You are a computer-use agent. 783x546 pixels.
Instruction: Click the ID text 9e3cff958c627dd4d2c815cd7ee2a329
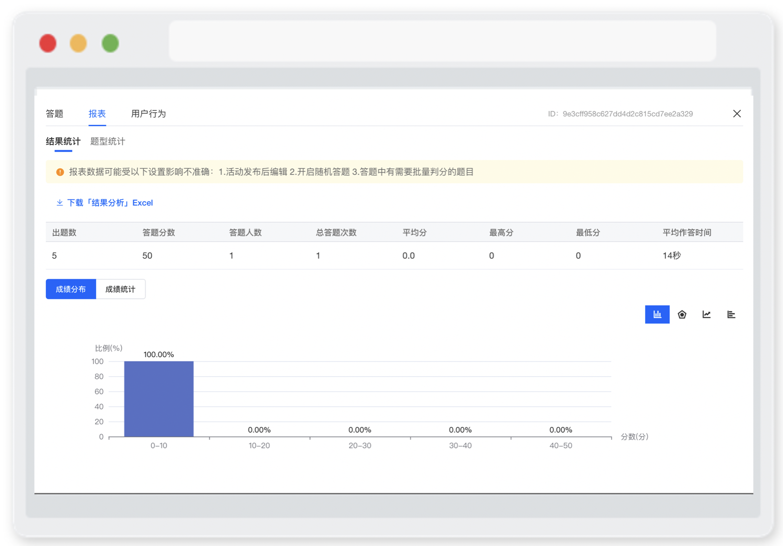click(x=627, y=114)
